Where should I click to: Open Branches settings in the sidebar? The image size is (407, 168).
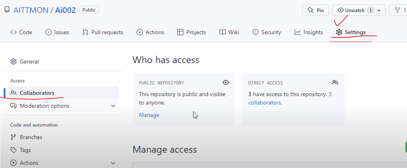click(x=63, y=137)
